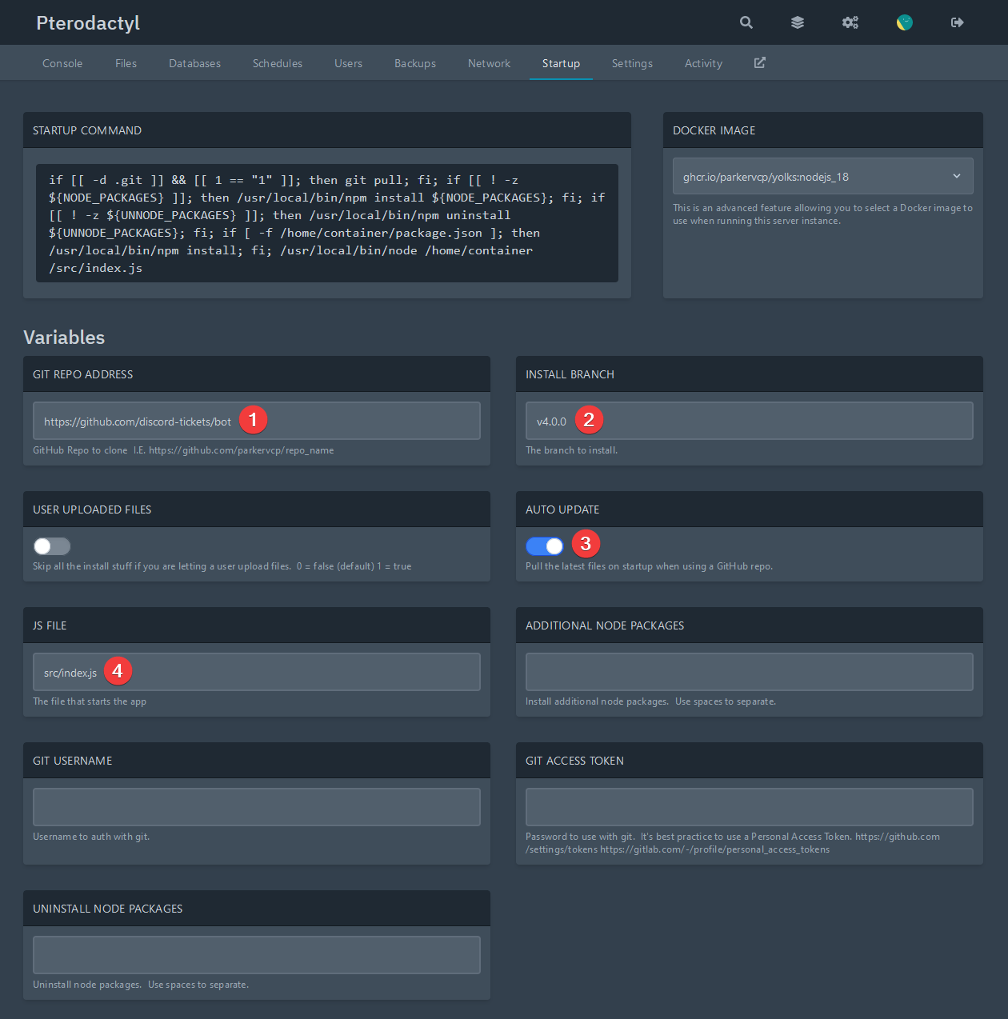Viewport: 1008px width, 1019px height.
Task: Click the Additional Node Packages field
Action: click(x=749, y=671)
